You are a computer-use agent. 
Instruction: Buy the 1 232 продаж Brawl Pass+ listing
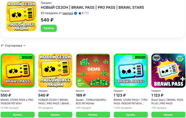coord(131,115)
